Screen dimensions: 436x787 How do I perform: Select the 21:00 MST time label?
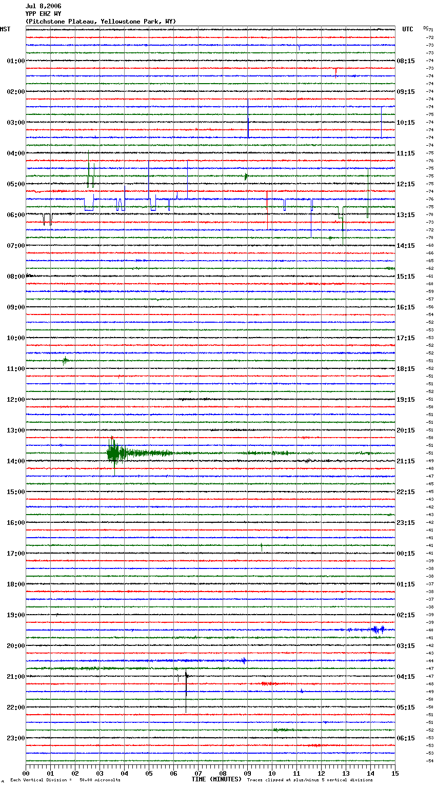click(16, 677)
